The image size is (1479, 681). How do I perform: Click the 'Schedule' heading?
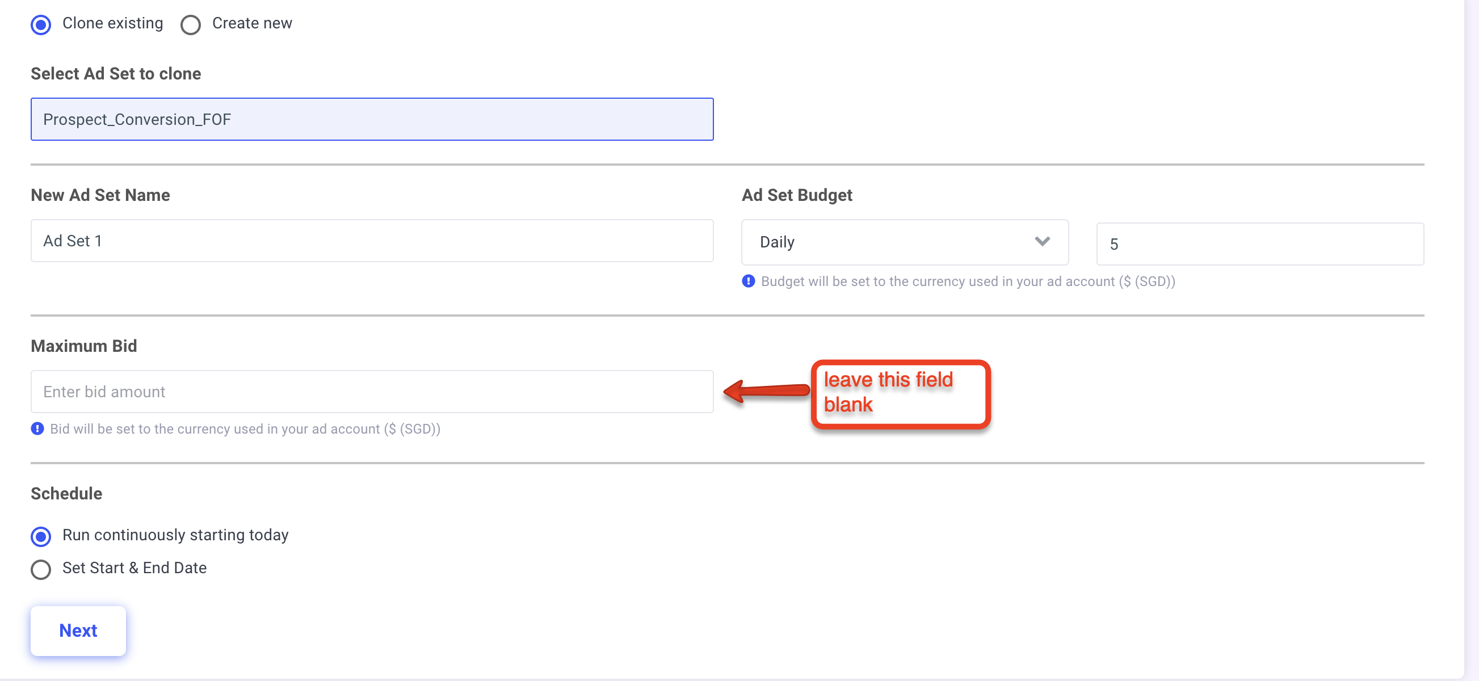tap(66, 493)
